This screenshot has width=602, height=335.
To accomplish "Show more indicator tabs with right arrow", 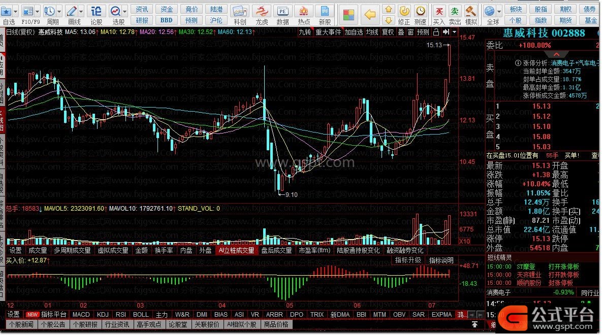I will click(x=480, y=315).
